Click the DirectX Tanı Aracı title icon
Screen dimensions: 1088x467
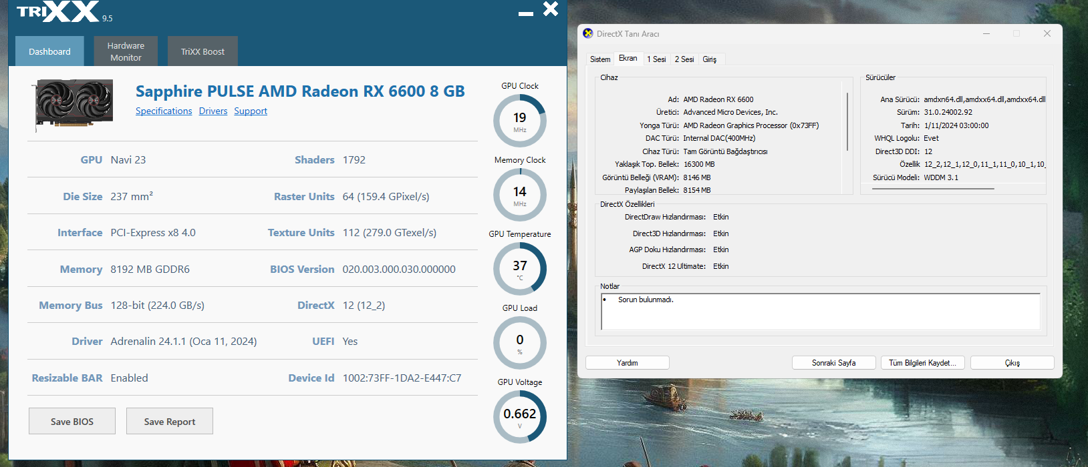[x=588, y=33]
